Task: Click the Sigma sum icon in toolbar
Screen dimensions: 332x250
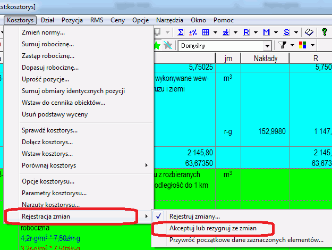Action: 181,32
